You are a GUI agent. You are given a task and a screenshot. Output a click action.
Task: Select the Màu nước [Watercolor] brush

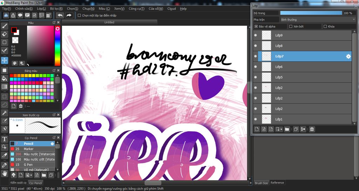[x=32, y=154]
